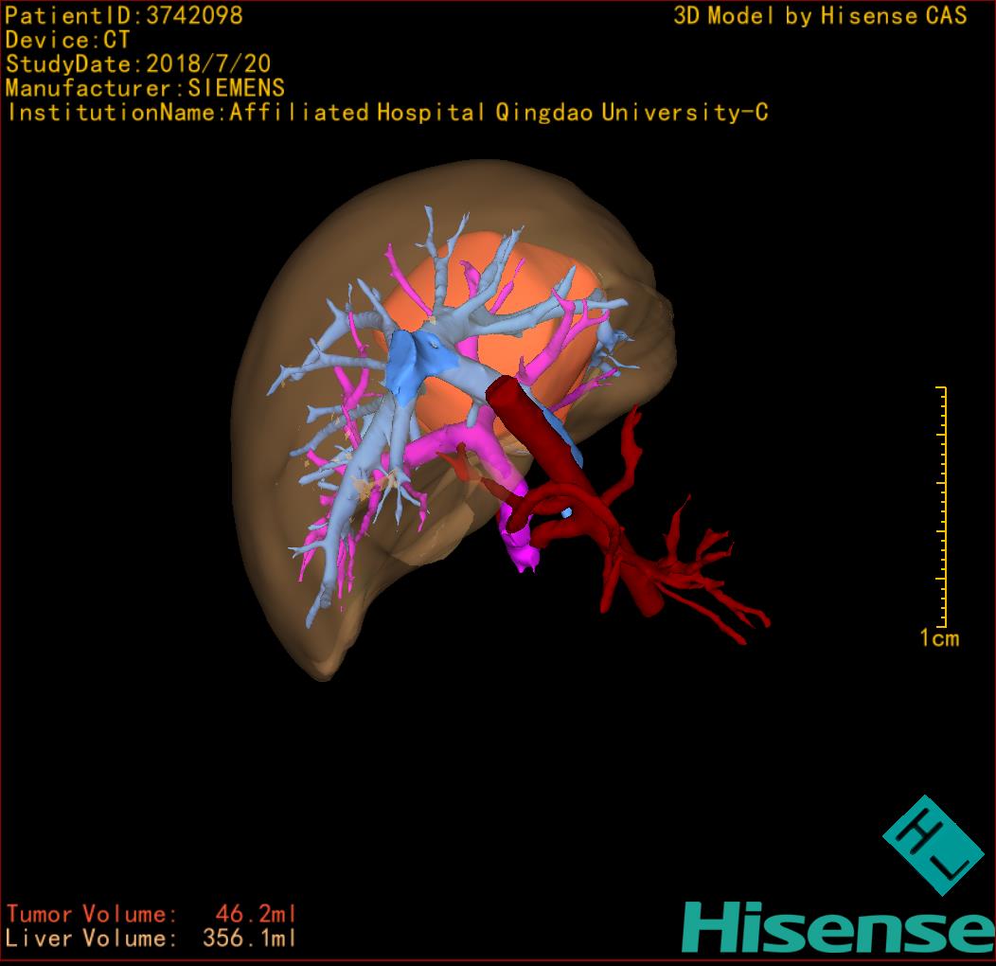996x966 pixels.
Task: Click the '3D Model by Hisense CAS' caption
Action: (x=820, y=15)
